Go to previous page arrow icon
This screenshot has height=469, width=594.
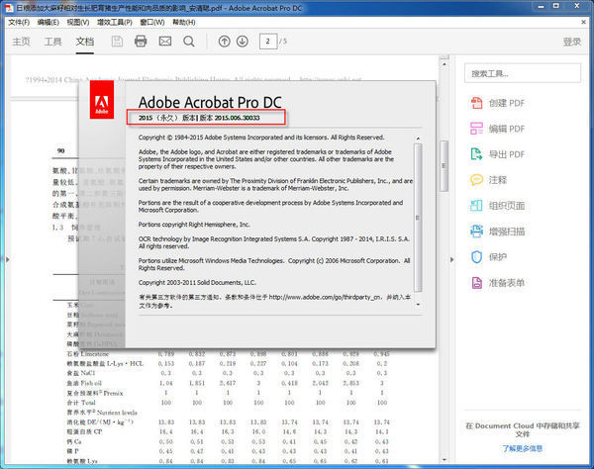tap(225, 42)
